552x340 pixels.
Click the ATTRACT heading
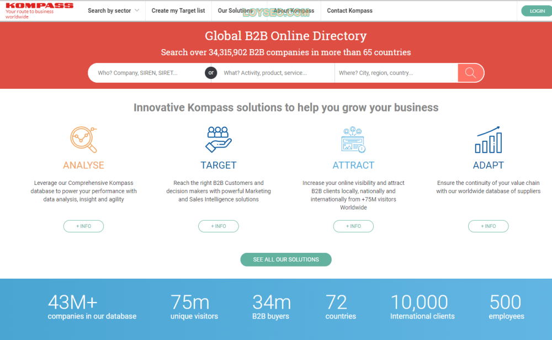(353, 165)
